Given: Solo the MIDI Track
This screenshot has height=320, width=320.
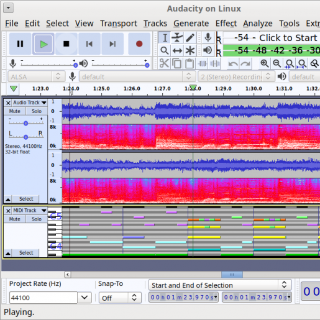Looking at the screenshot, I should click(37, 219).
